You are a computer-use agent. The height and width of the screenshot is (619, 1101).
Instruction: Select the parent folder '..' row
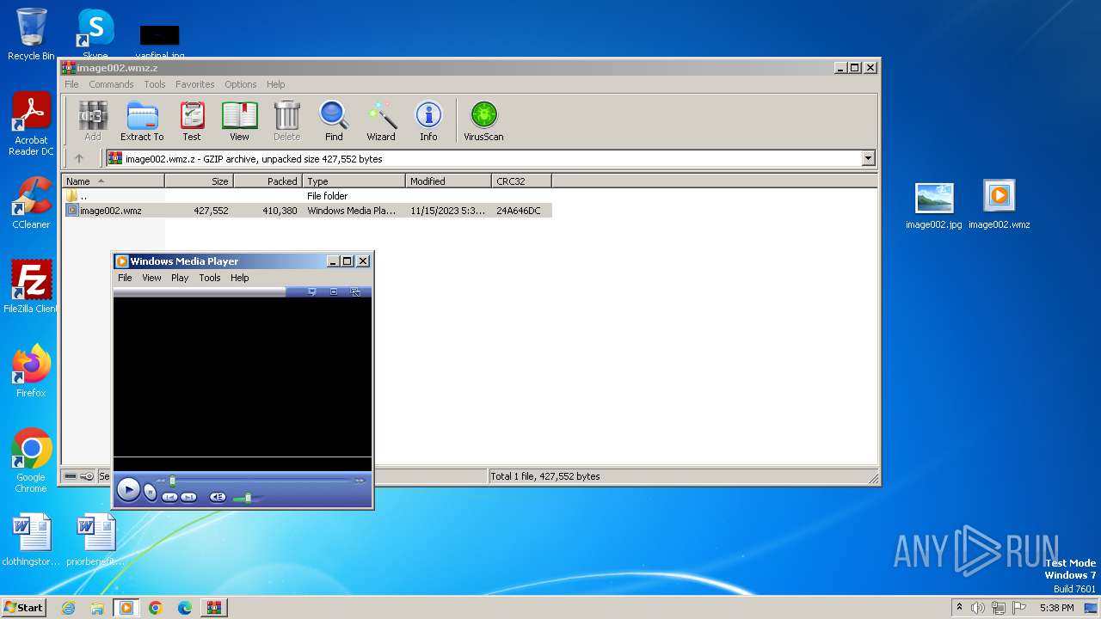click(x=307, y=196)
